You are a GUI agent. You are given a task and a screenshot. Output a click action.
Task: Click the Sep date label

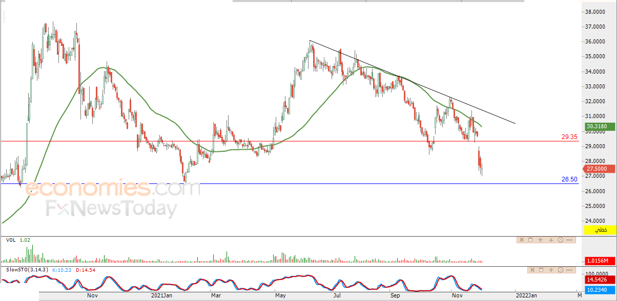(x=395, y=295)
